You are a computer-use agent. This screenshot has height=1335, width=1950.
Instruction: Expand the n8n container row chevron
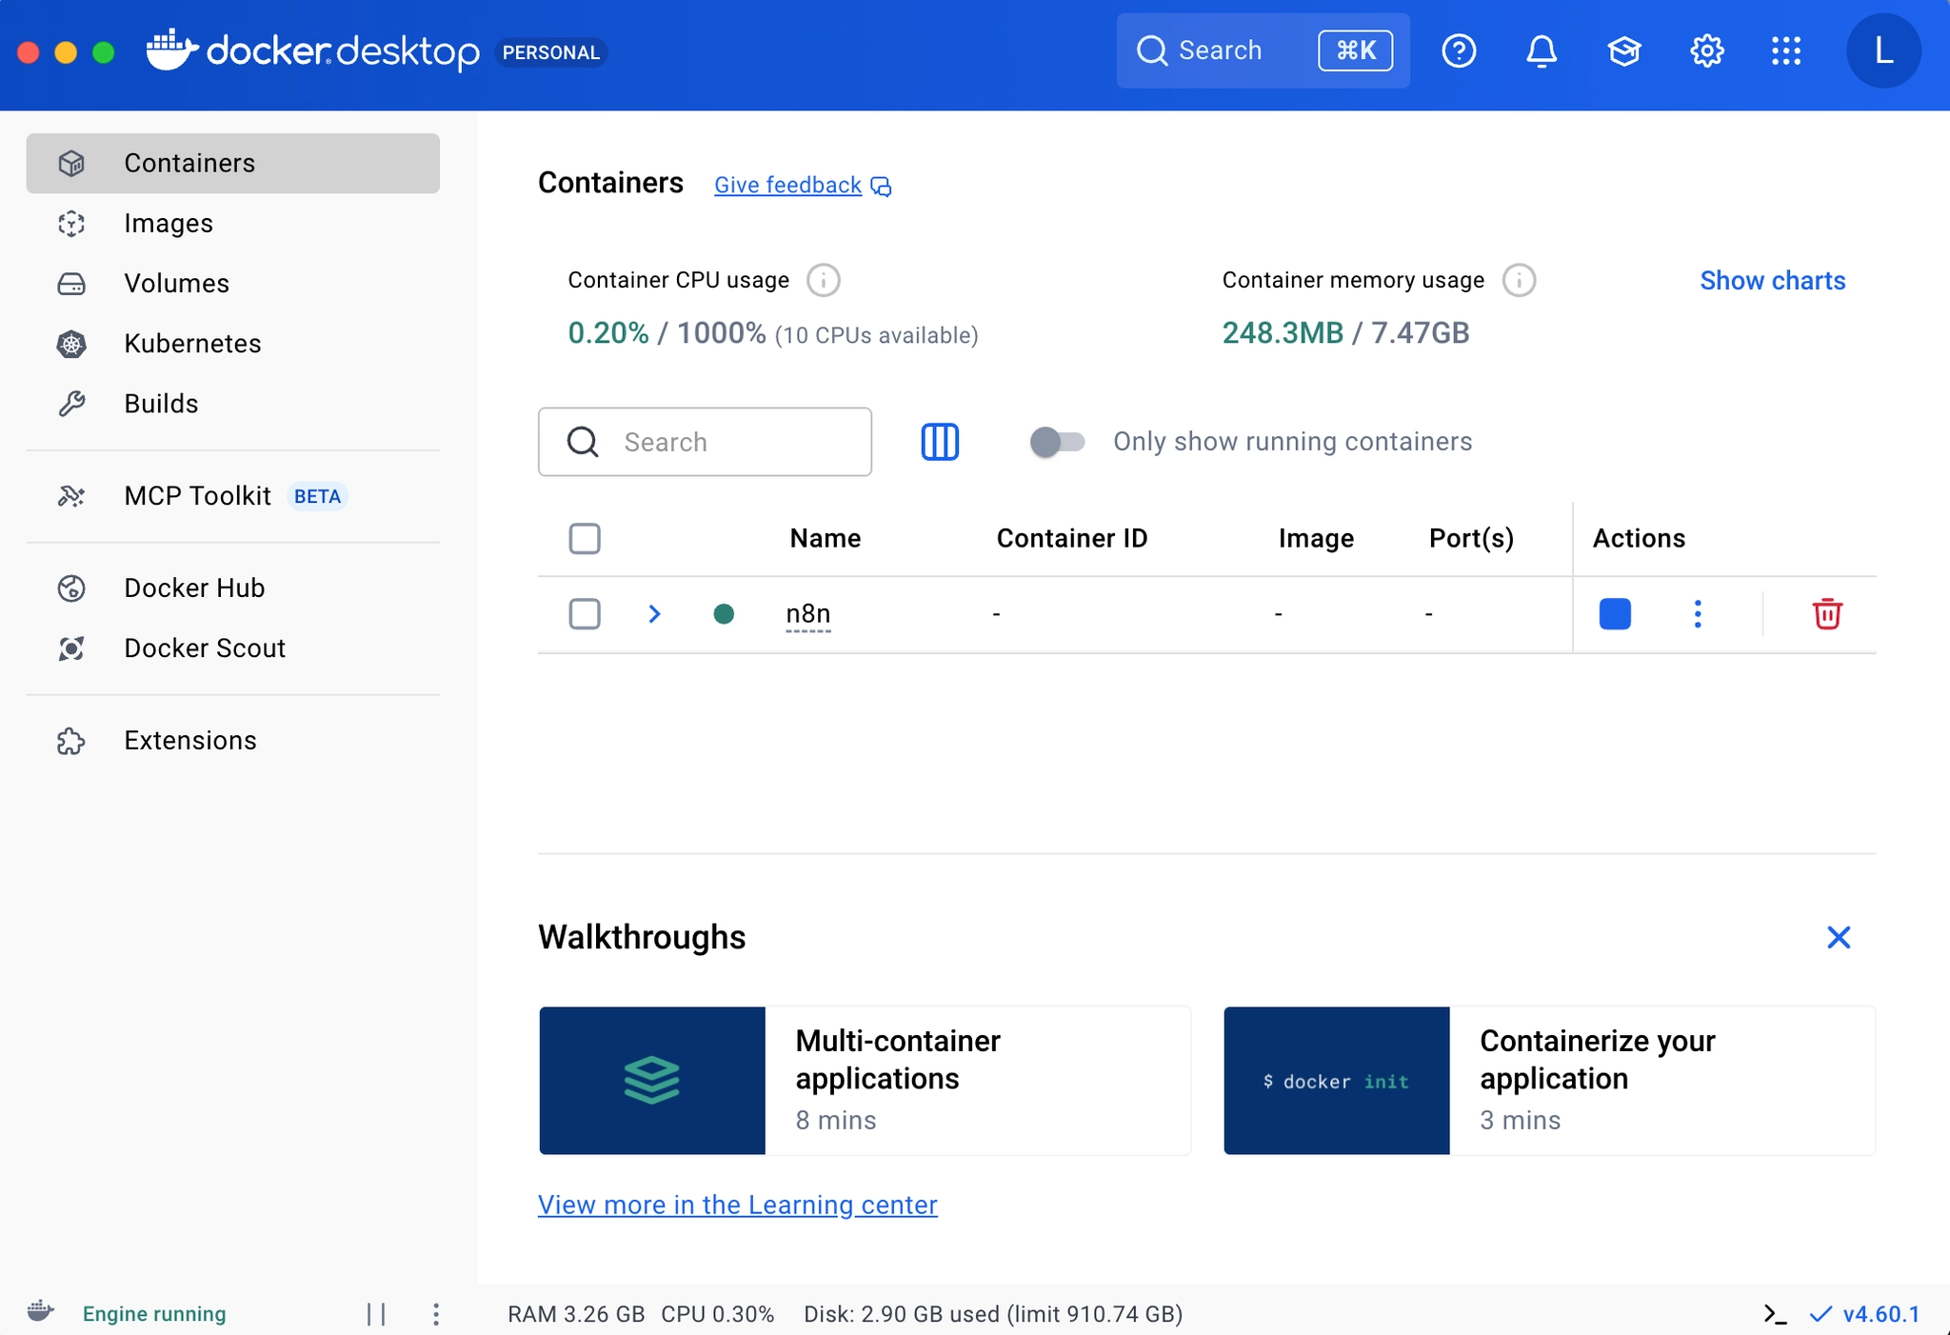tap(654, 614)
